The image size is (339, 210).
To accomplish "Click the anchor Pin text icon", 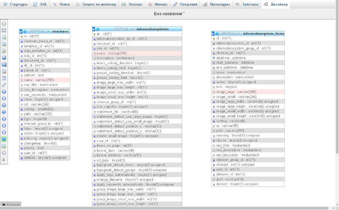I will point(4,159).
